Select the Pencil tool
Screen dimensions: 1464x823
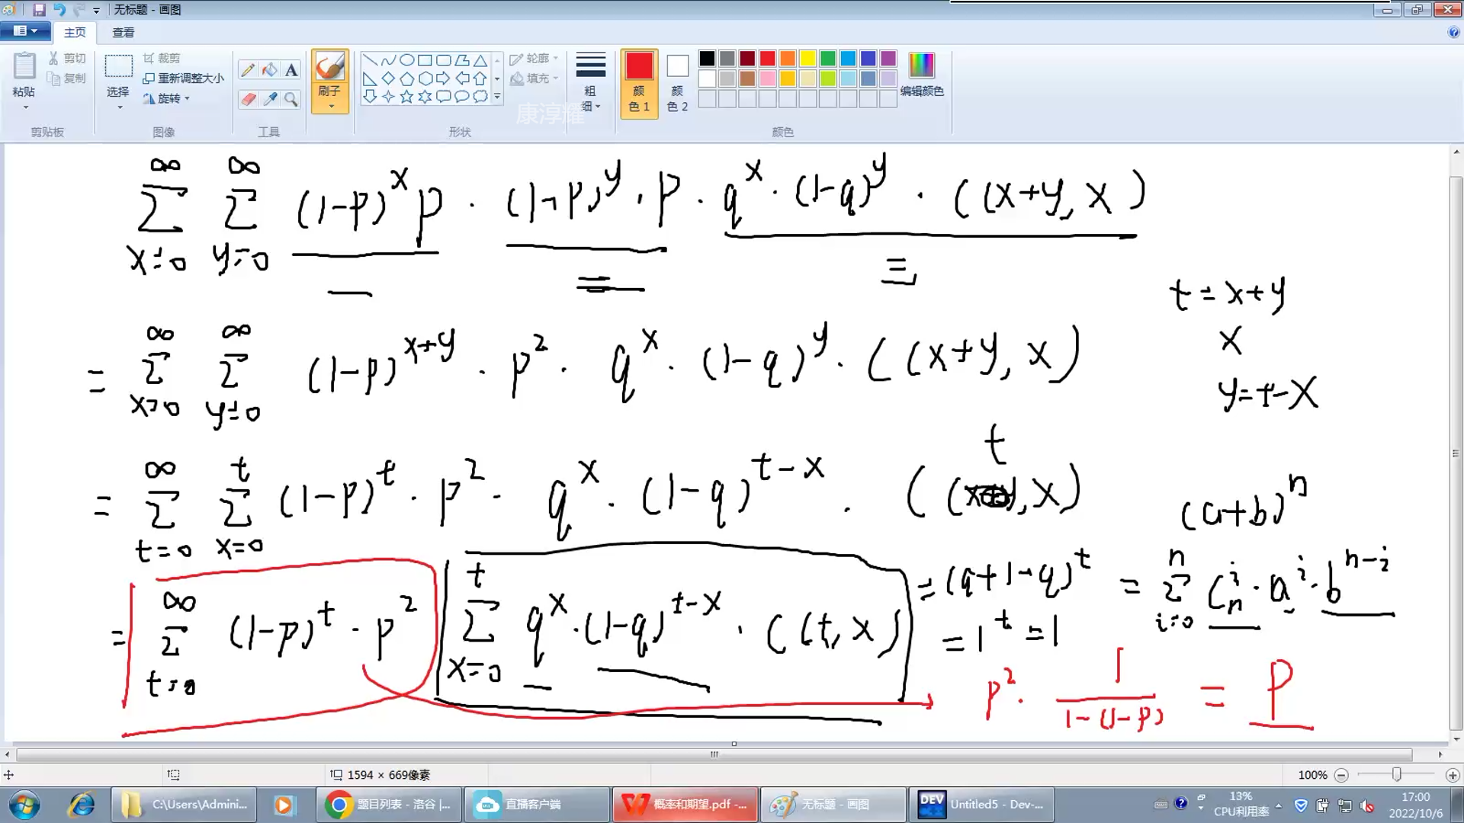[x=248, y=70]
